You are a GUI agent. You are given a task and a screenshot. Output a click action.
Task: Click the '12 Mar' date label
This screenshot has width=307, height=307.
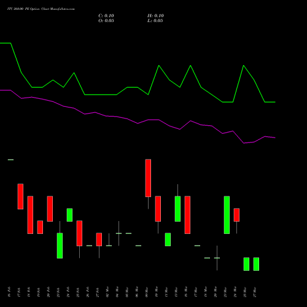(176, 292)
